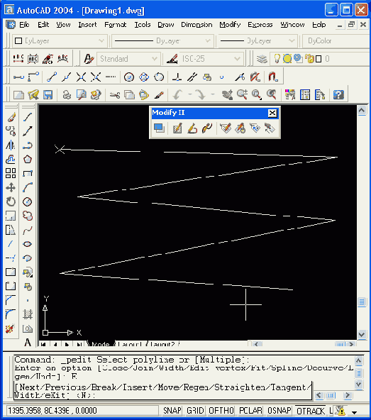Select the Polygon draw tool
The width and height of the screenshot is (371, 420).
[x=28, y=160]
